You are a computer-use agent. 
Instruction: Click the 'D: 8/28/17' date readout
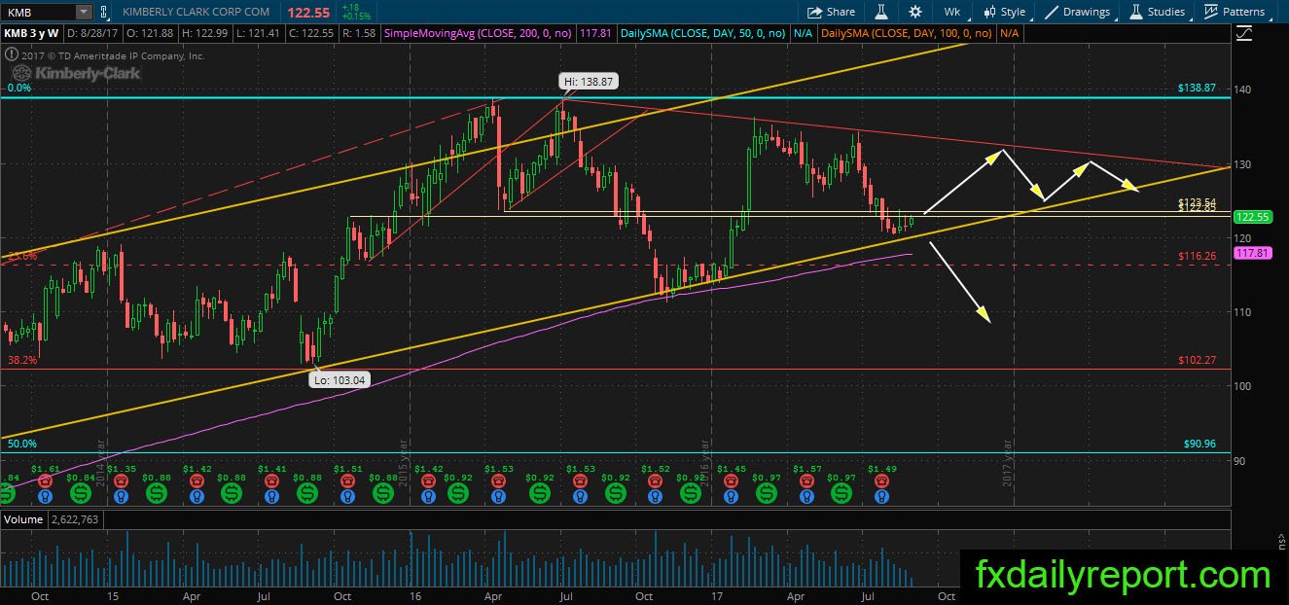[x=92, y=33]
